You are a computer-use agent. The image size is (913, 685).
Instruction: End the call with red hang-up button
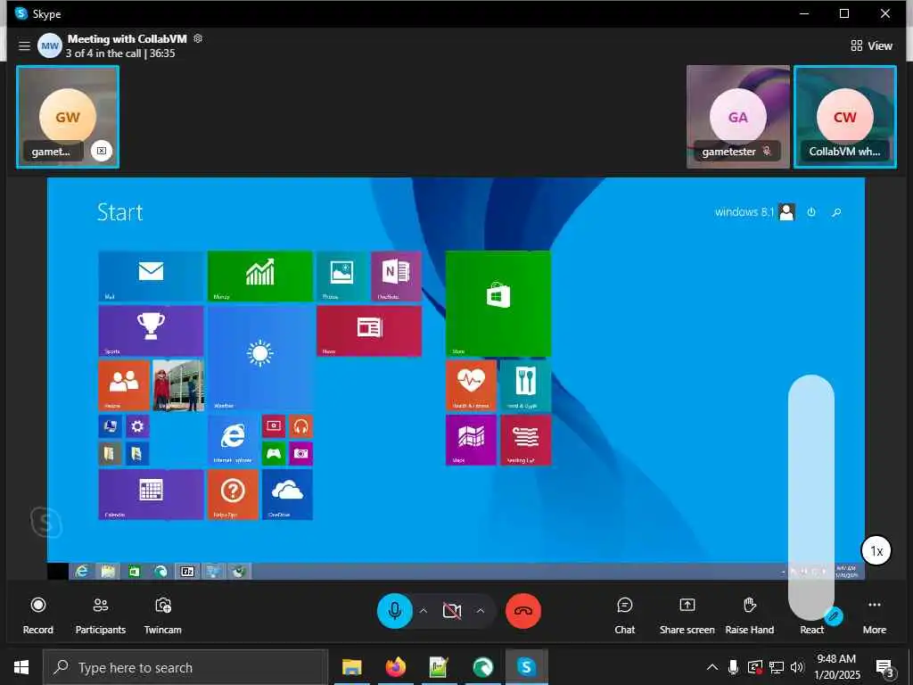pyautogui.click(x=522, y=610)
